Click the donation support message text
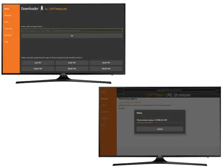The width and height of the screenshot is (224, 168). click(x=52, y=58)
